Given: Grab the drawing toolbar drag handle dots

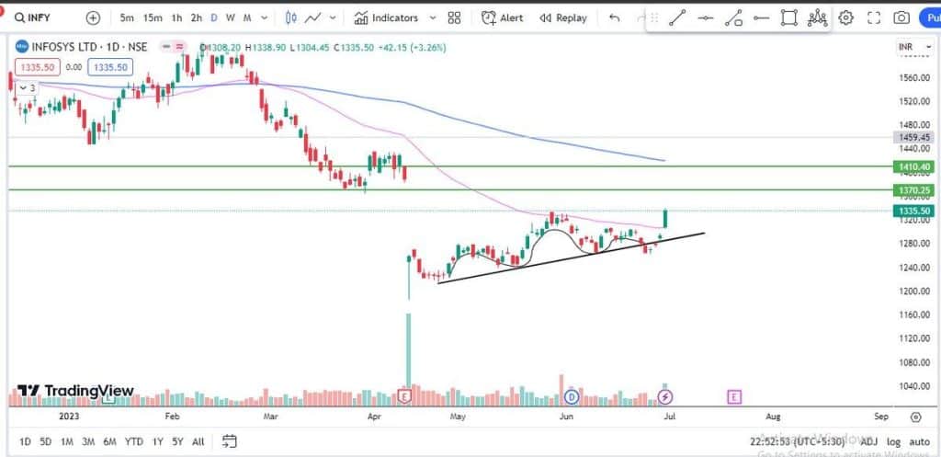Looking at the screenshot, I should point(654,18).
